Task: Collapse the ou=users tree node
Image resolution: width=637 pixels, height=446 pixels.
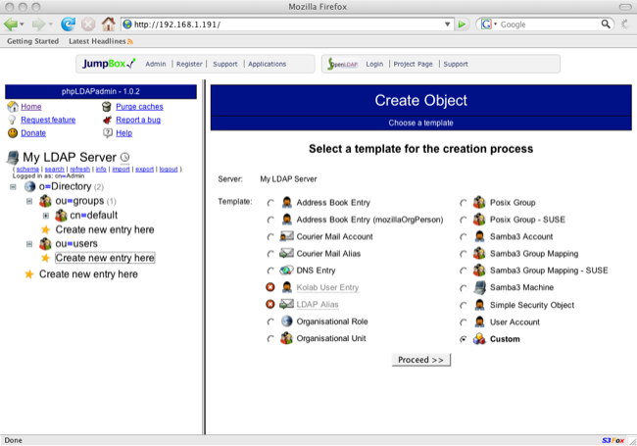Action: (29, 244)
